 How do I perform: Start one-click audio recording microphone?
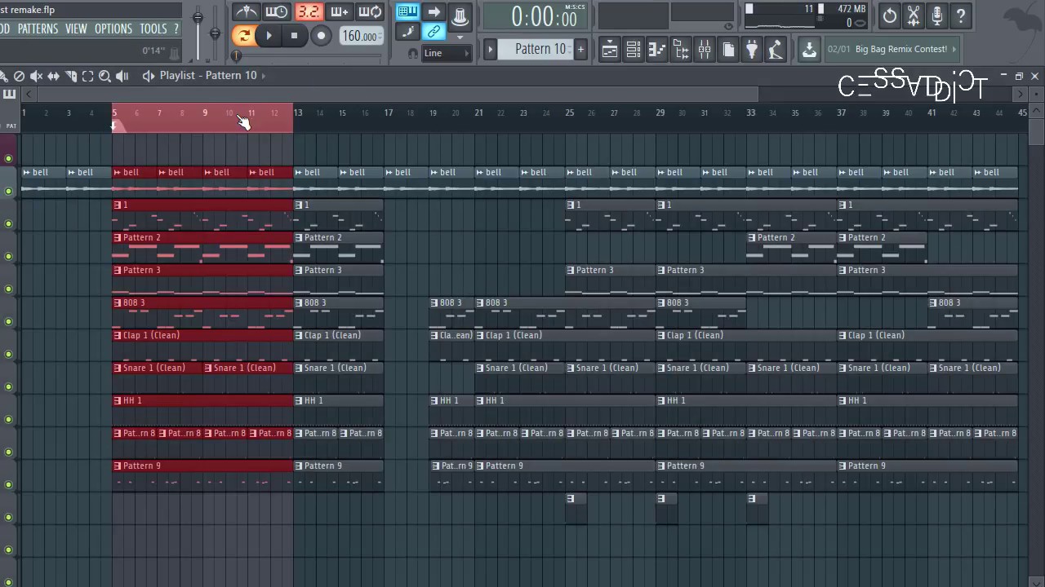[937, 15]
